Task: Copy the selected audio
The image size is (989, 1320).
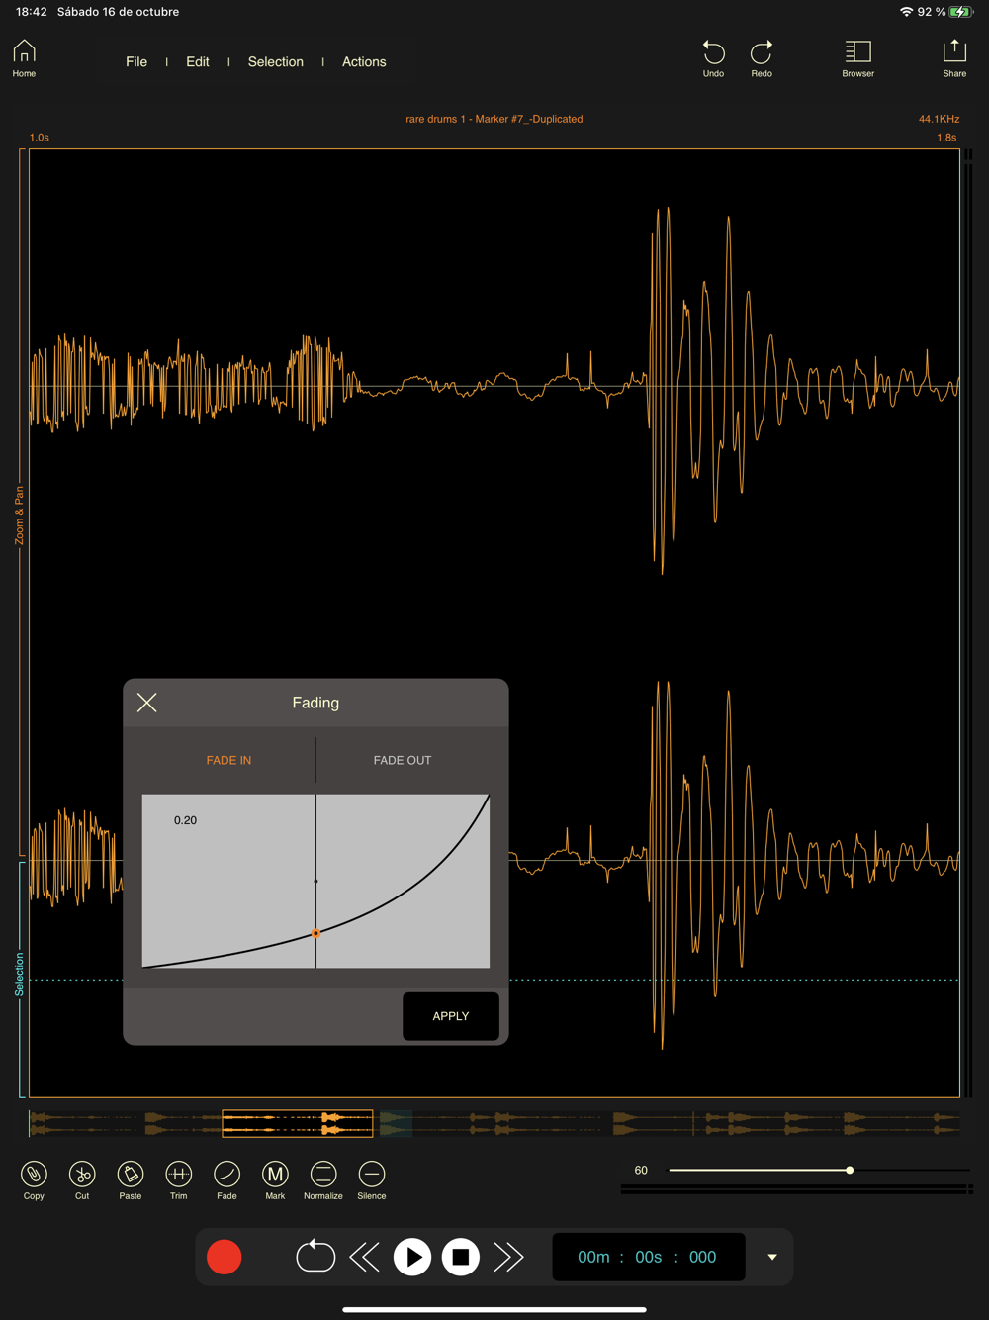Action: 34,1180
